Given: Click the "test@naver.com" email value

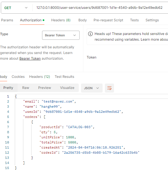Looking at the screenshot, I should [58, 101].
